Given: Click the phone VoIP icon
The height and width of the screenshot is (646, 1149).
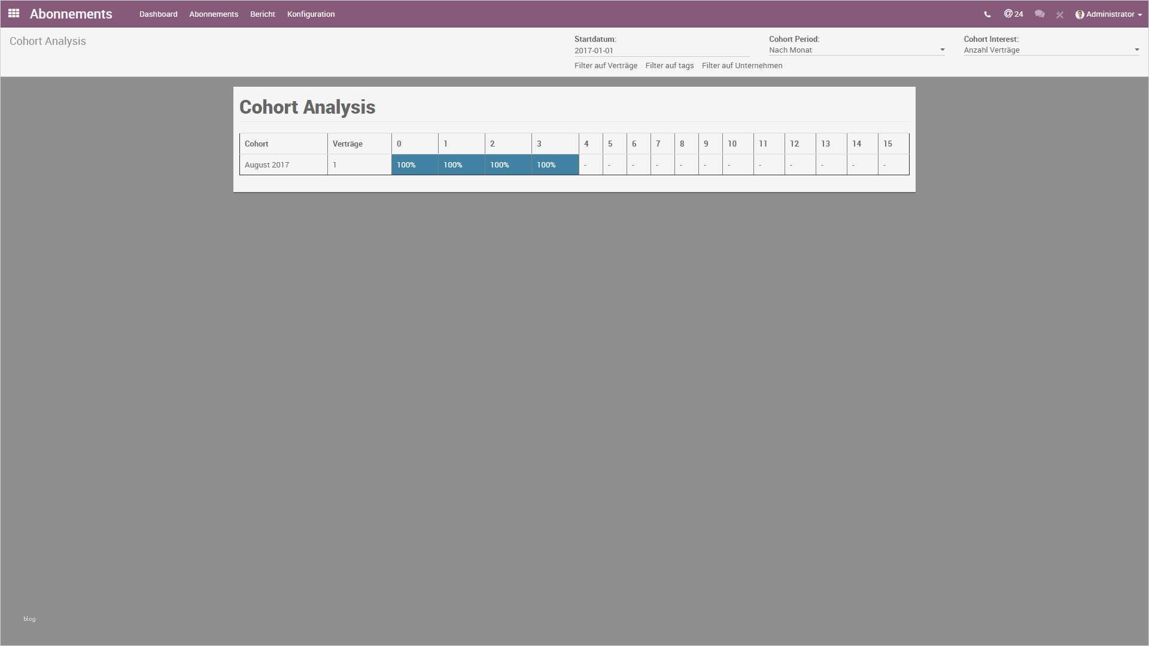Looking at the screenshot, I should (x=987, y=14).
